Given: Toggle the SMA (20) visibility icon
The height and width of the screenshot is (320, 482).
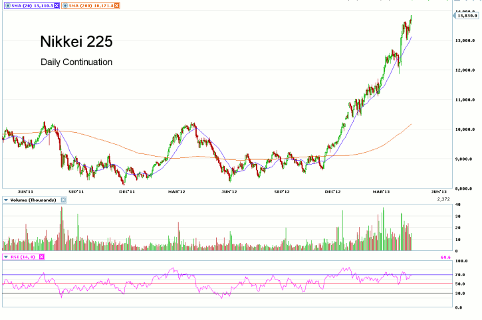Looking at the screenshot, I should (7, 5).
